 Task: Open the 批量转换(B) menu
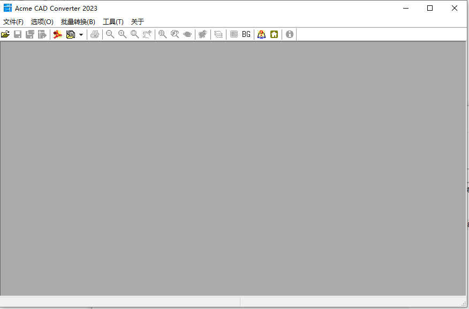click(78, 22)
